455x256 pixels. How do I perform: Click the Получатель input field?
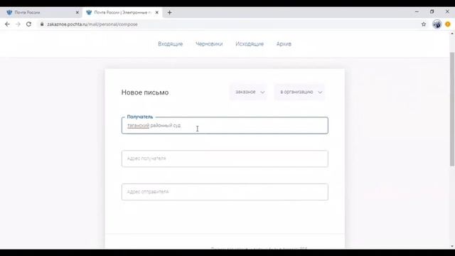click(225, 125)
